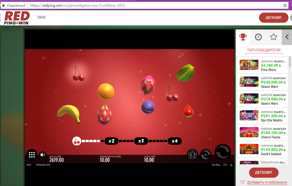Open the Devil's Delight thumbnail
Viewport: 292px width, 186px height.
tap(249, 149)
